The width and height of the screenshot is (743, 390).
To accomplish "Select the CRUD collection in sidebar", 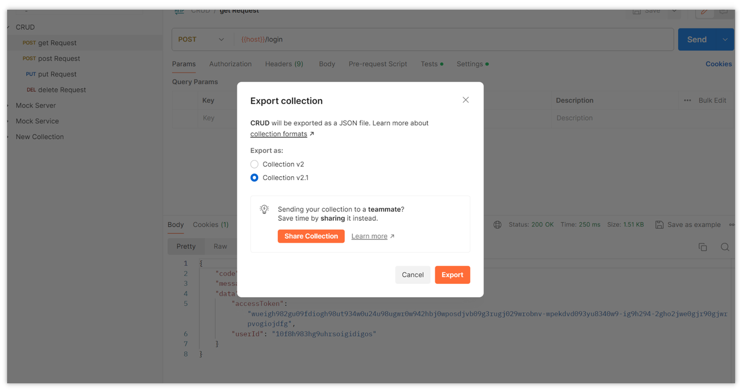I will click(26, 27).
